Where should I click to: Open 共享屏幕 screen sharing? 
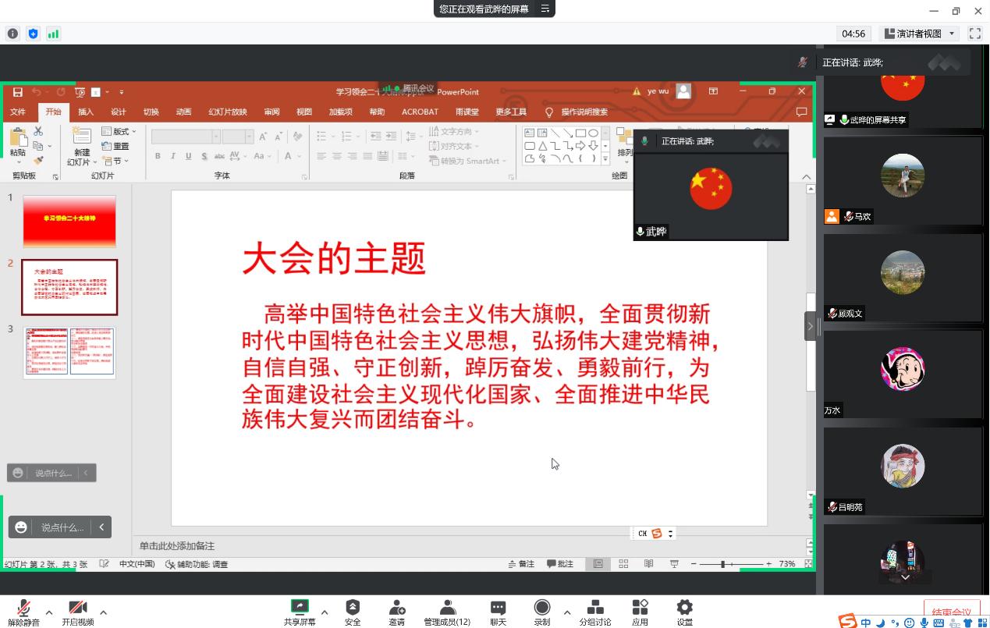[300, 612]
